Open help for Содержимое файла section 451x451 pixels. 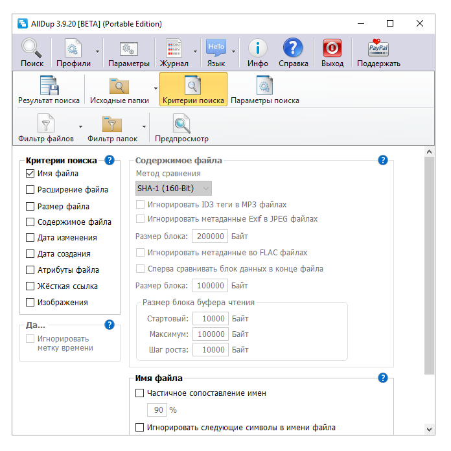point(383,160)
